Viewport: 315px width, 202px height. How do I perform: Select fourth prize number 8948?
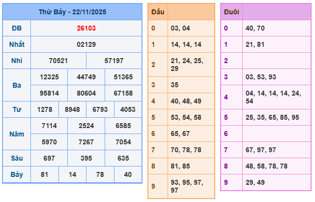[72, 109]
